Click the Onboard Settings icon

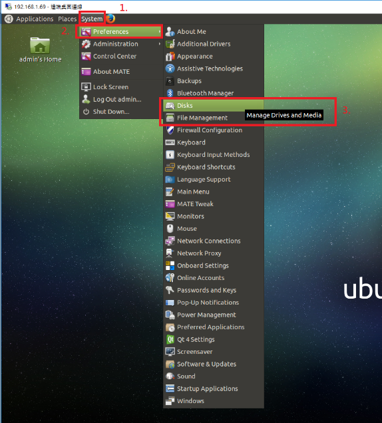pyautogui.click(x=170, y=265)
